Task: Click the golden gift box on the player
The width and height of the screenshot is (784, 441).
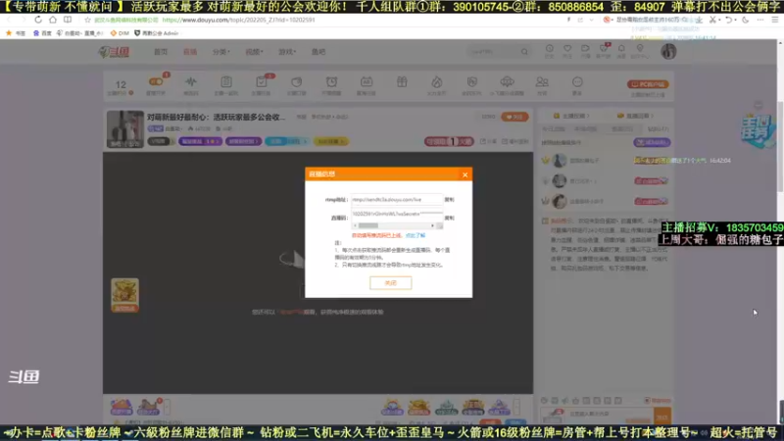Action: pyautogui.click(x=125, y=295)
